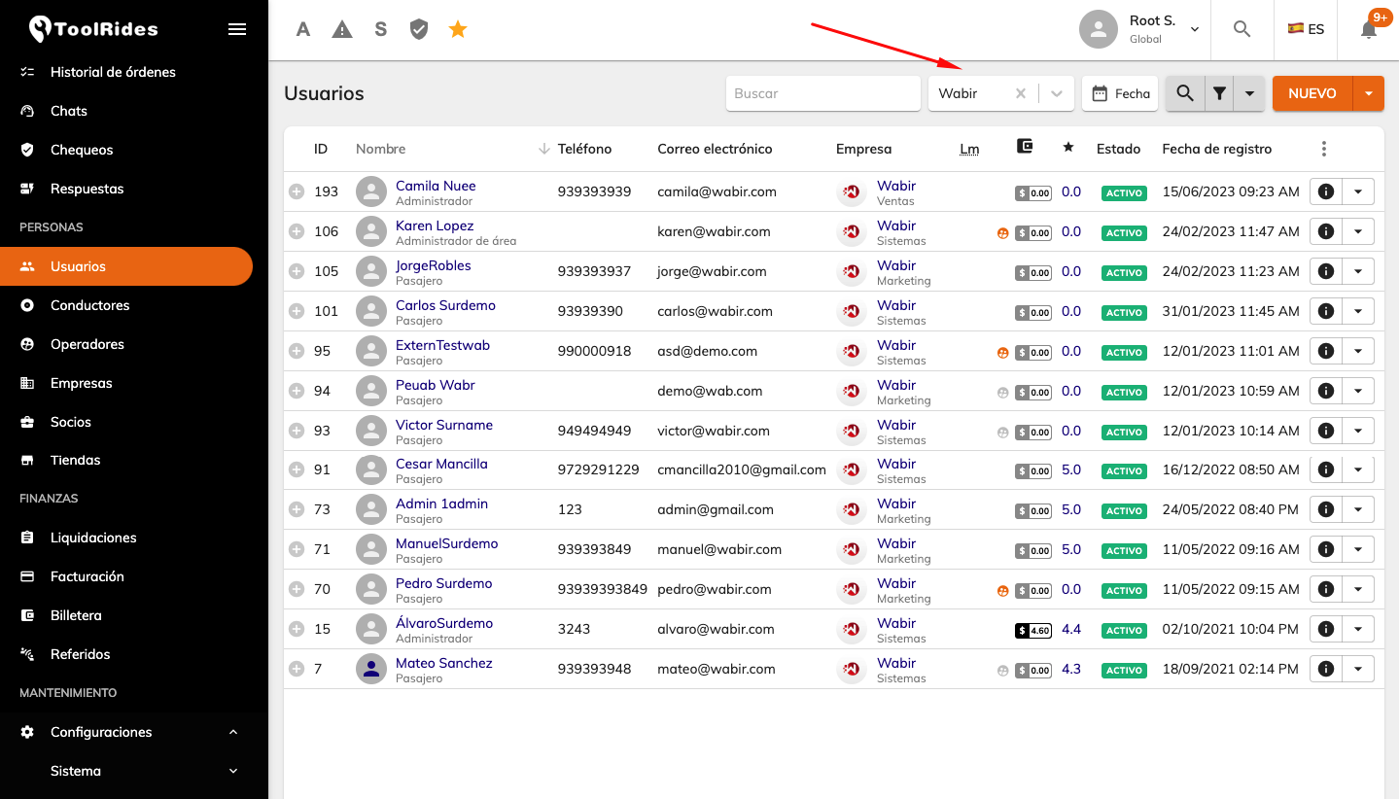This screenshot has width=1399, height=799.
Task: Open the Root S. account menu
Action: pyautogui.click(x=1140, y=29)
